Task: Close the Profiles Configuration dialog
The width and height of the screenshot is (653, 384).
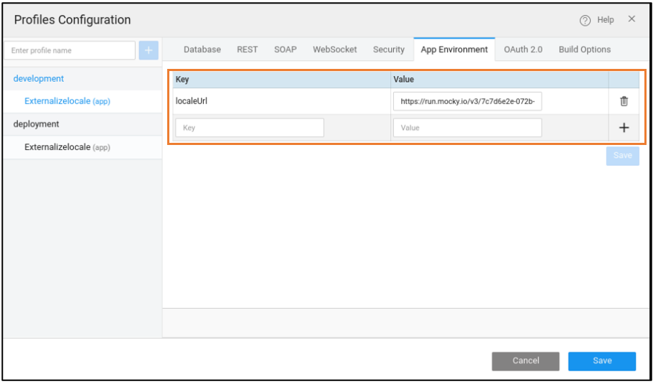Action: [x=631, y=19]
